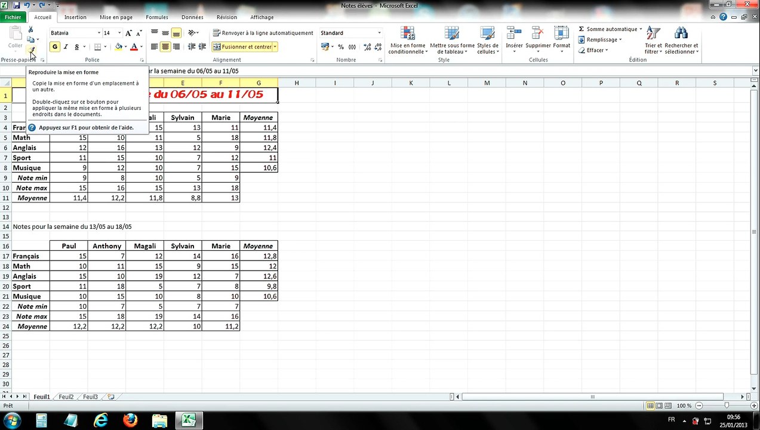Click the font color A icon
760x430 pixels.
coord(134,47)
